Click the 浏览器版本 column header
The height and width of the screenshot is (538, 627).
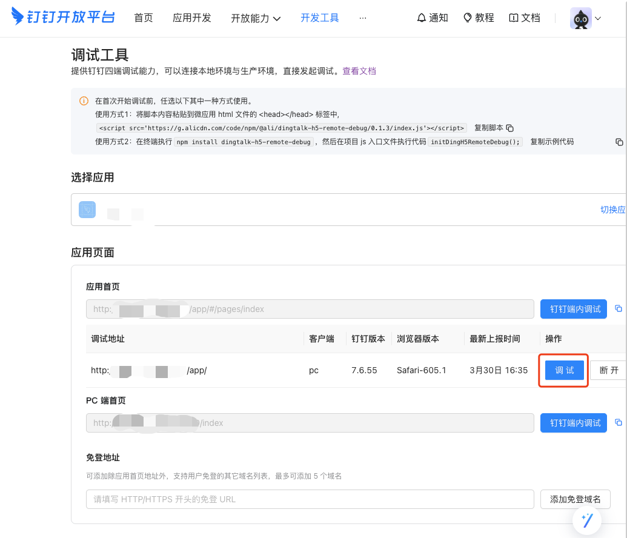[x=417, y=339]
